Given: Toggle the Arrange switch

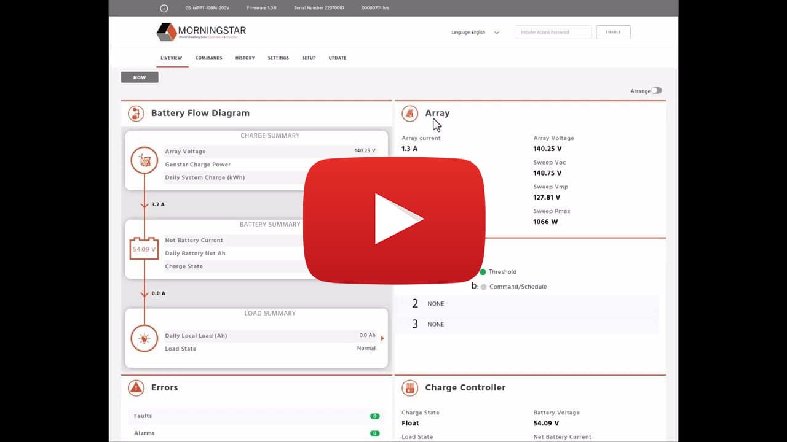Looking at the screenshot, I should pos(657,90).
